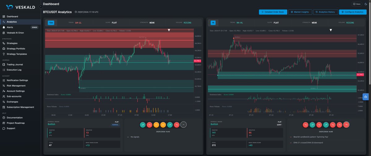Click the Total 272 card
Image resolution: width=371 pixels, height=156 pixels.
tap(228, 145)
